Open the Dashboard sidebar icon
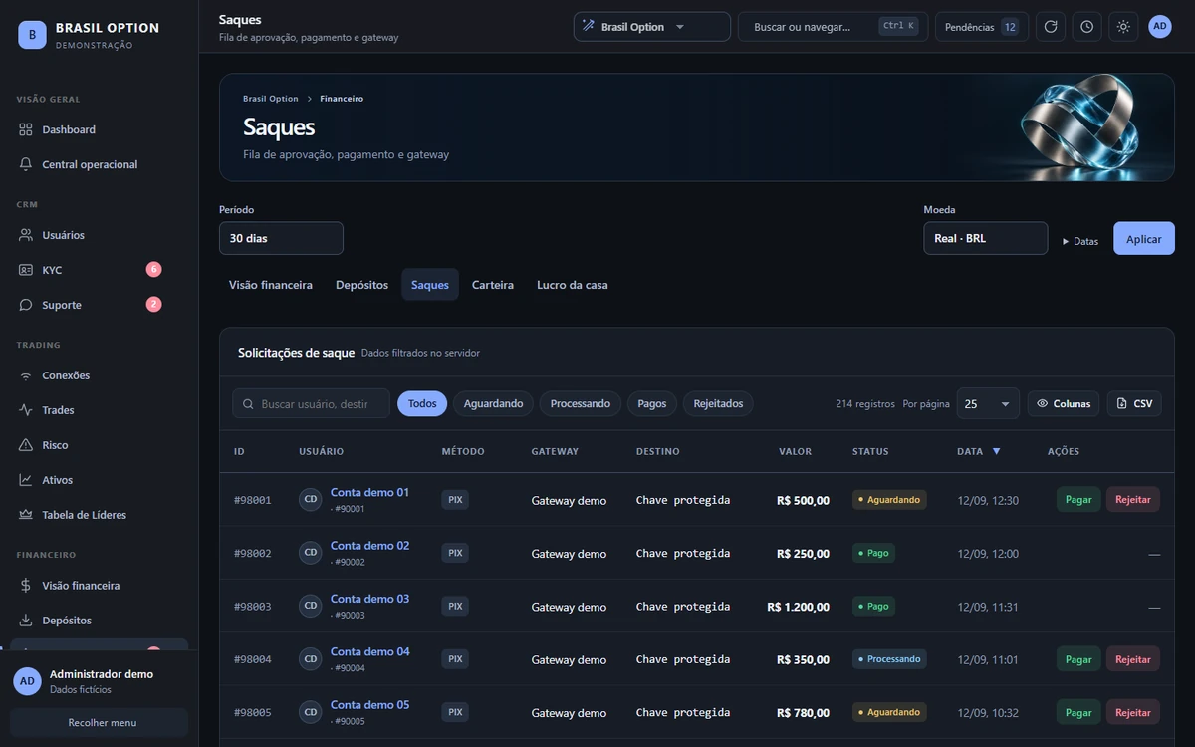This screenshot has width=1195, height=747. tap(26, 129)
